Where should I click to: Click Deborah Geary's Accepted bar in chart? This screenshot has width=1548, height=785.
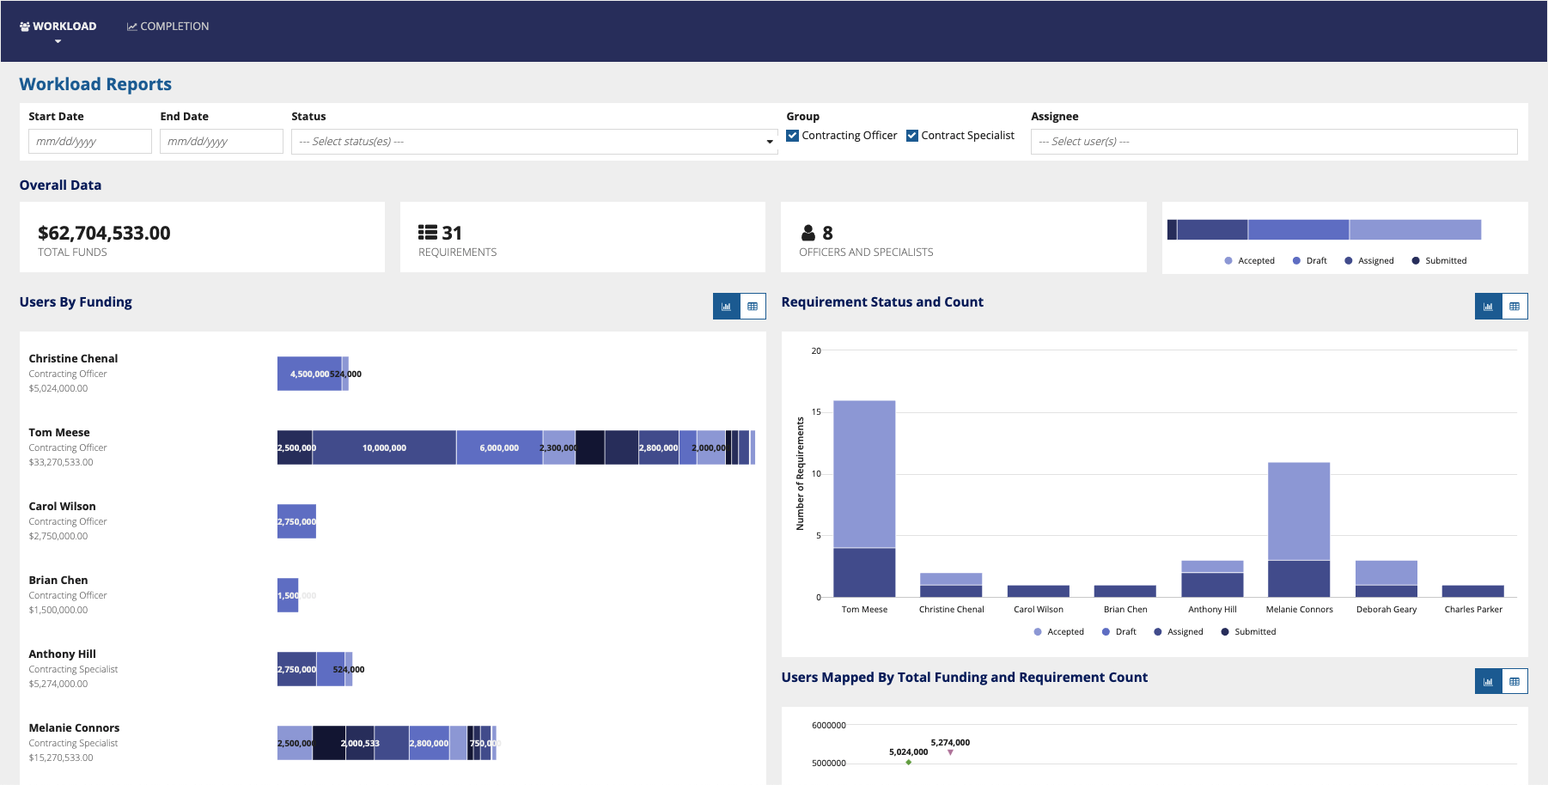coord(1386,573)
